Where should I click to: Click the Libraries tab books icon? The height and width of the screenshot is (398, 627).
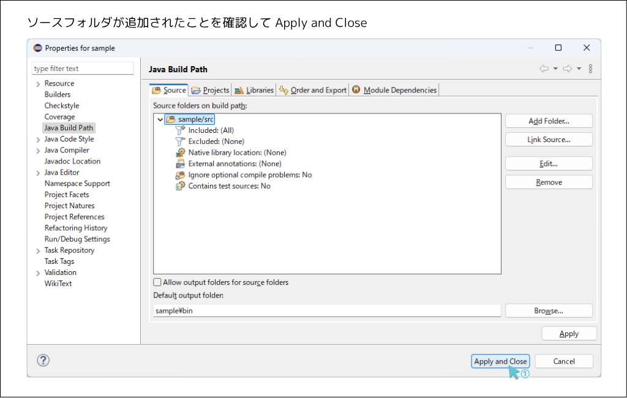pyautogui.click(x=239, y=91)
